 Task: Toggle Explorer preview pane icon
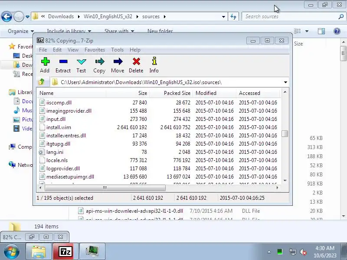coord(321,31)
